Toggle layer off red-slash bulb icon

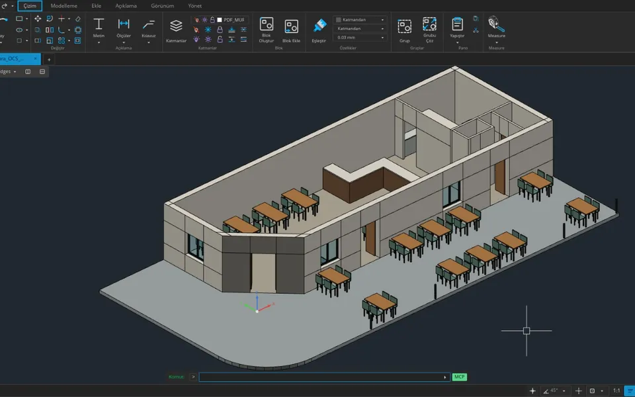(x=196, y=30)
